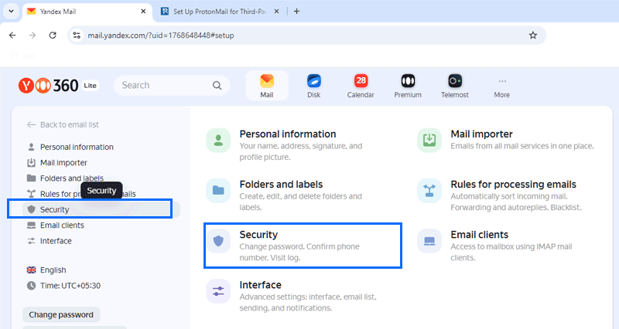Click the sidebar Interface sliders icon

(x=31, y=241)
